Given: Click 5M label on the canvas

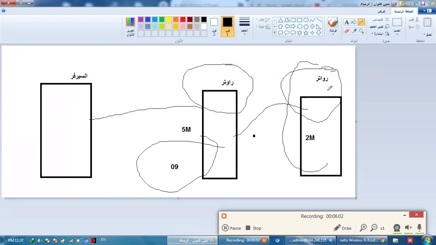Looking at the screenshot, I should 186,129.
